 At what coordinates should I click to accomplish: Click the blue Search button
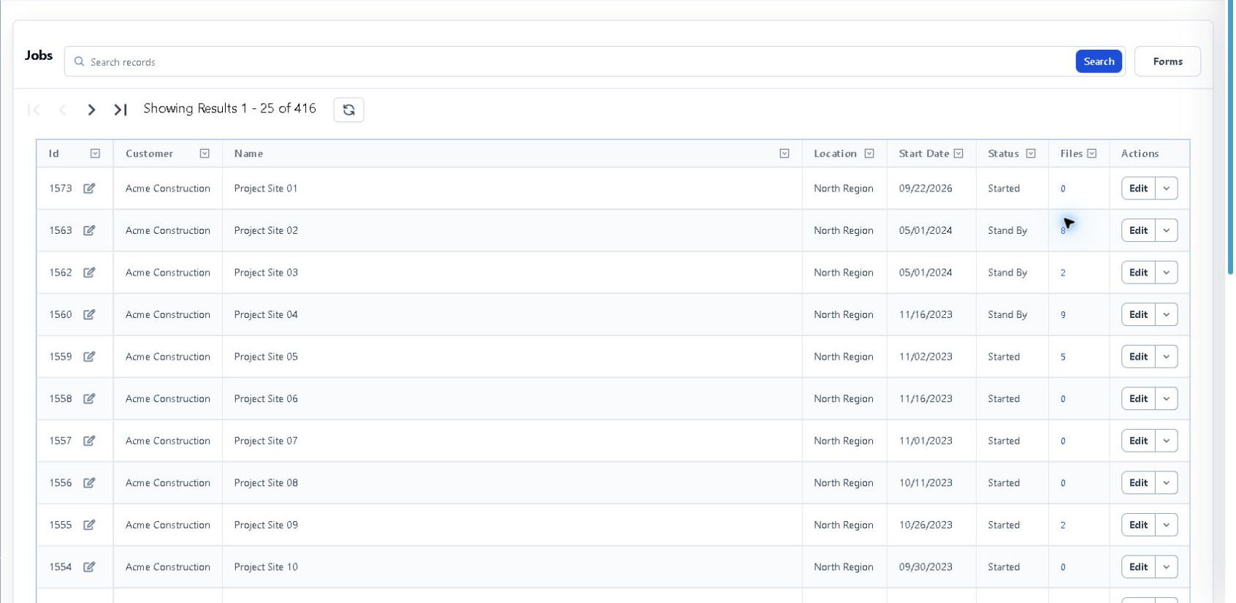1099,61
